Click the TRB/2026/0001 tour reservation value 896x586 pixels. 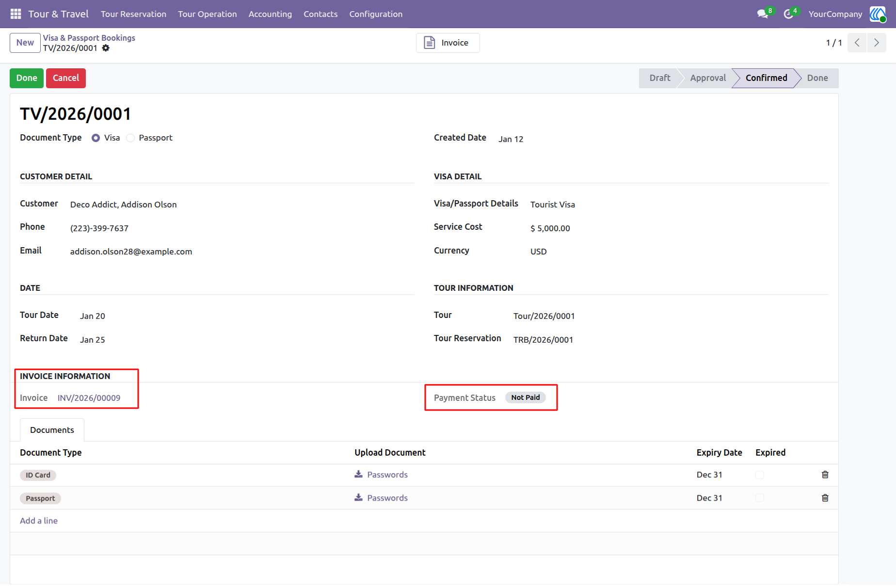543,340
